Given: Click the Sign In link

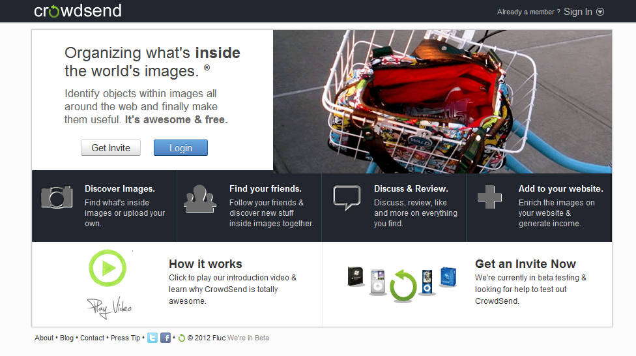Looking at the screenshot, I should [578, 12].
